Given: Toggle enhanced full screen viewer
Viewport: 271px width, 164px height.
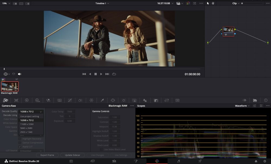Looking at the screenshot, I should tap(195, 3).
